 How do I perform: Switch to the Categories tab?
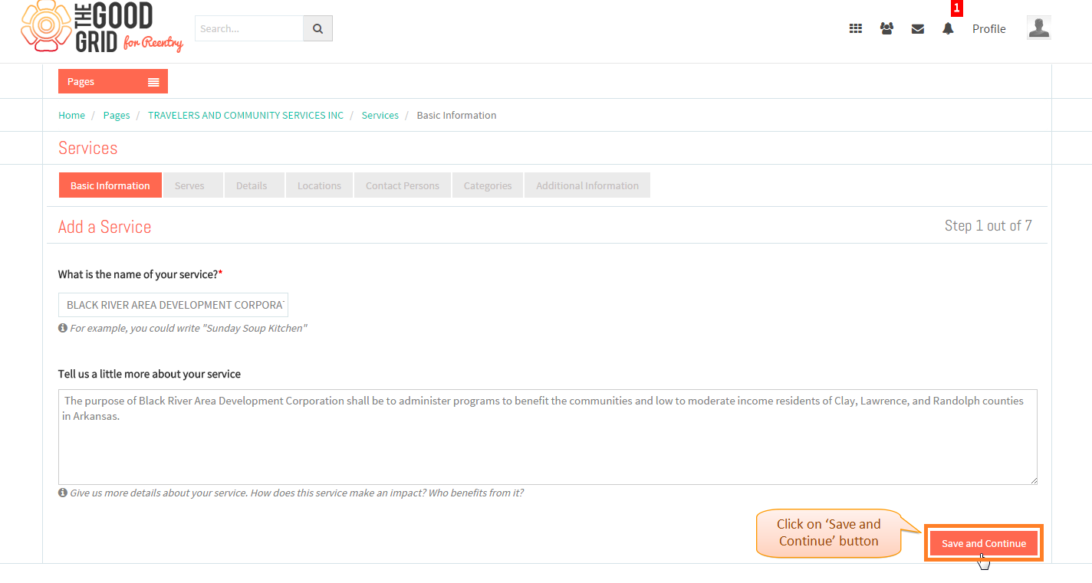pos(488,185)
